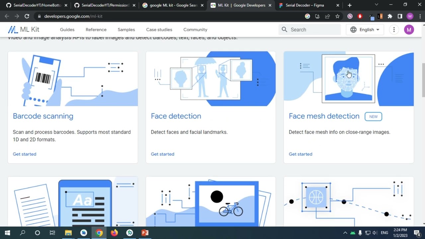Click the address bar URL
The height and width of the screenshot is (239, 425).
(73, 16)
